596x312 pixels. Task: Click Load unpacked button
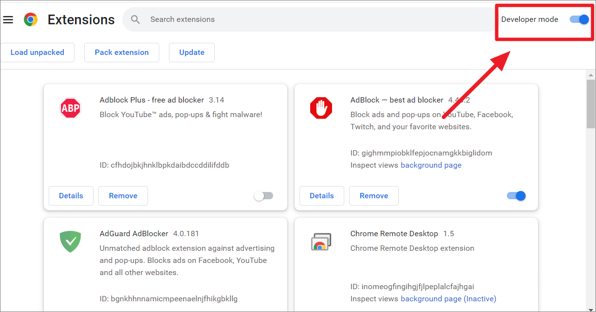[37, 52]
